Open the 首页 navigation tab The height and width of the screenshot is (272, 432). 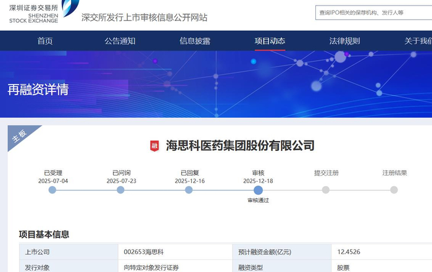[45, 41]
